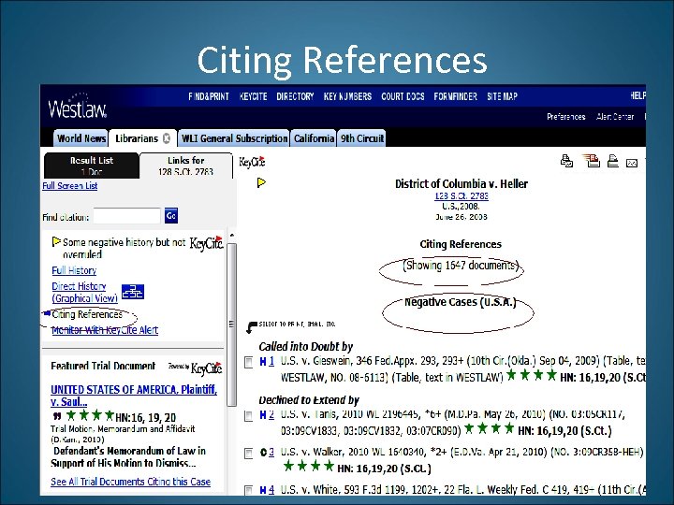Viewport: 674px width, 505px height.
Task: Click the printer icon in the document toolbar
Action: 612,161
